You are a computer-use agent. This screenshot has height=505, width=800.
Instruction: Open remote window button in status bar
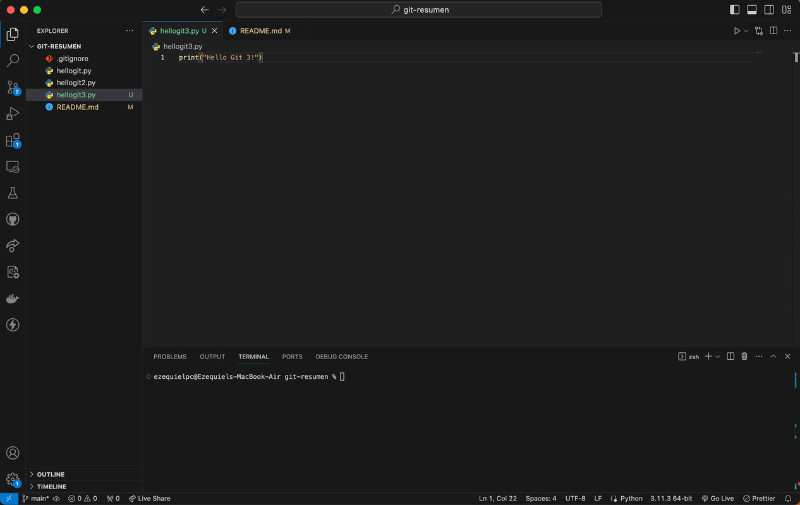click(x=9, y=498)
